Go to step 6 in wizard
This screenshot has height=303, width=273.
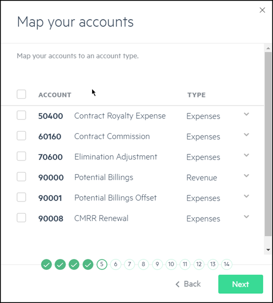[116, 264]
